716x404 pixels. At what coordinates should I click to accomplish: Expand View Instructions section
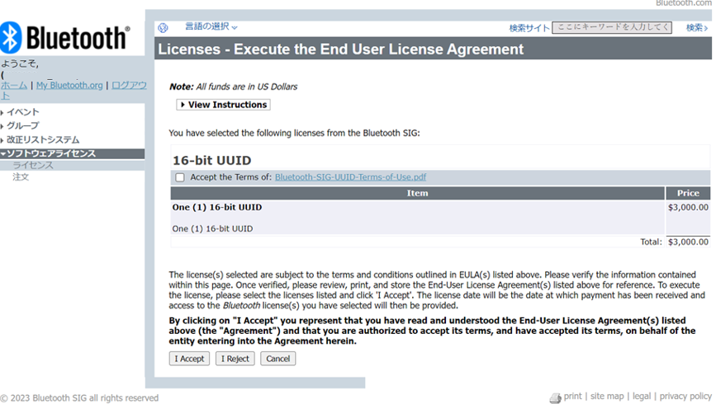click(223, 105)
